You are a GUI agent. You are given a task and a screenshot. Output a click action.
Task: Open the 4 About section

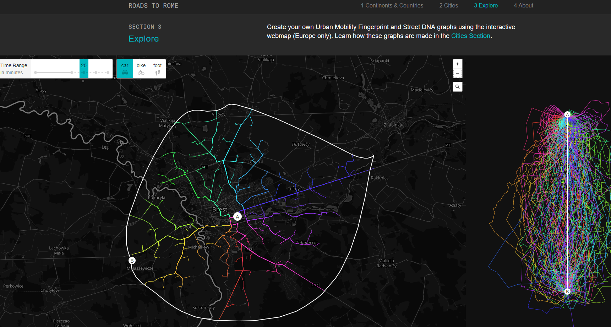[x=523, y=6]
